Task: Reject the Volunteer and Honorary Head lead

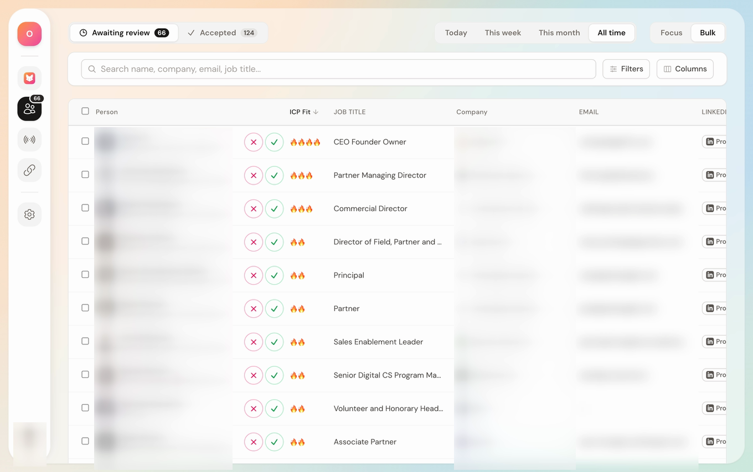Action: coord(254,408)
